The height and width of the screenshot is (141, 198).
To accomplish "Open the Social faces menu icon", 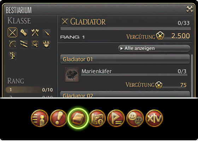I will (x=135, y=118).
